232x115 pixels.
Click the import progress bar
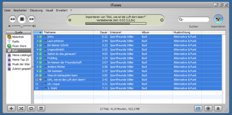[x=116, y=24]
